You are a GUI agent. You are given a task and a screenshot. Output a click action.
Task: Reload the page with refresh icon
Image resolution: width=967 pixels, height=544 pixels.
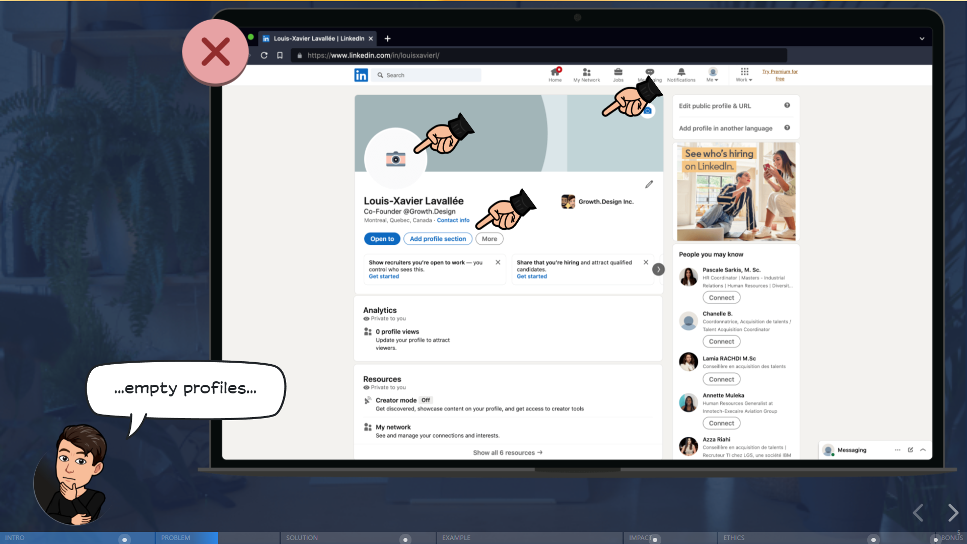[x=264, y=55]
